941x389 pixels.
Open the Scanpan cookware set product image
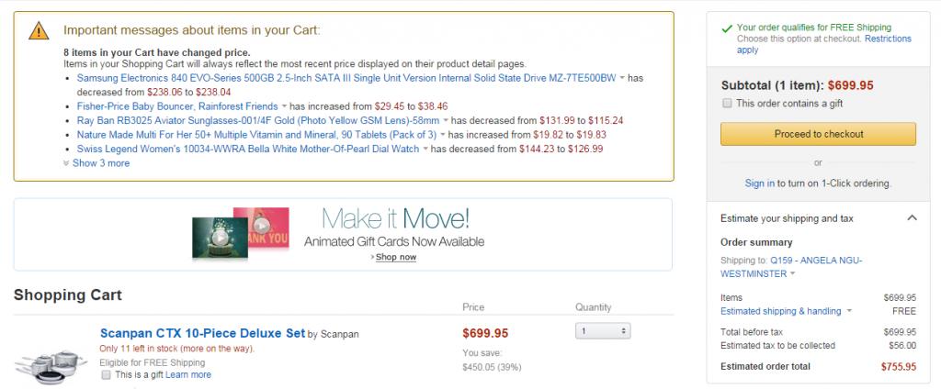51,367
